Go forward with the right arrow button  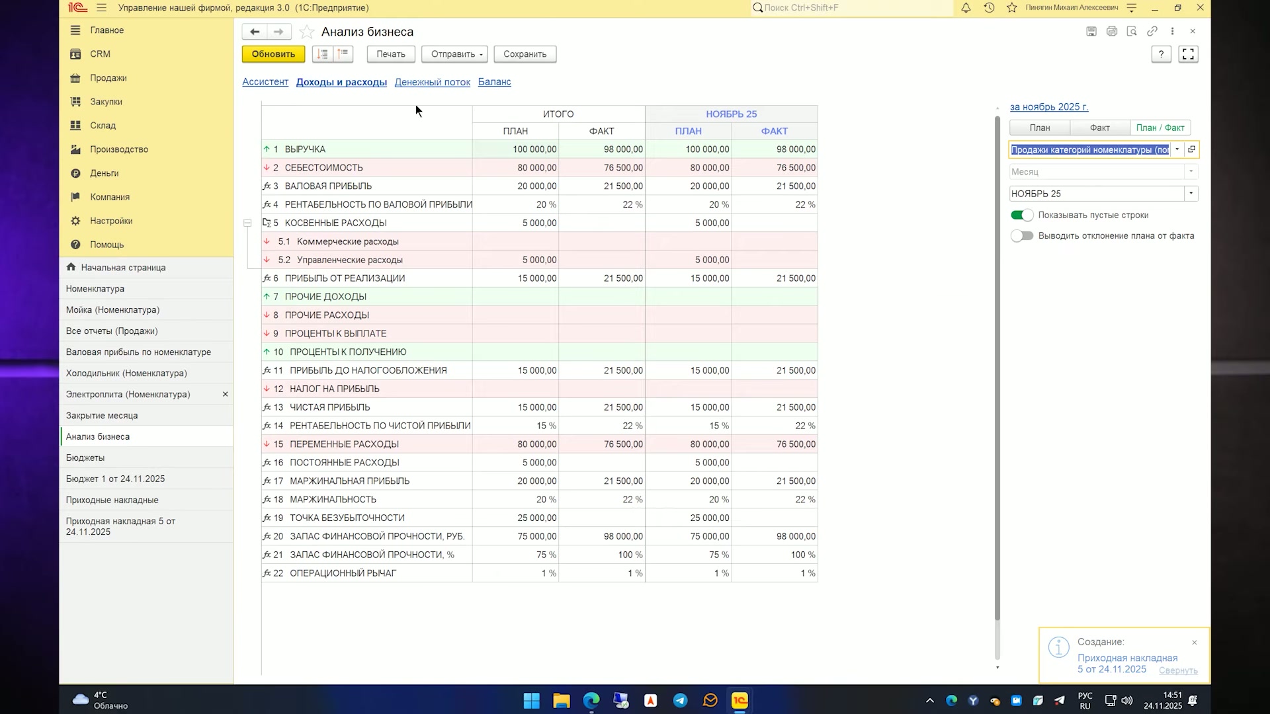pos(278,32)
